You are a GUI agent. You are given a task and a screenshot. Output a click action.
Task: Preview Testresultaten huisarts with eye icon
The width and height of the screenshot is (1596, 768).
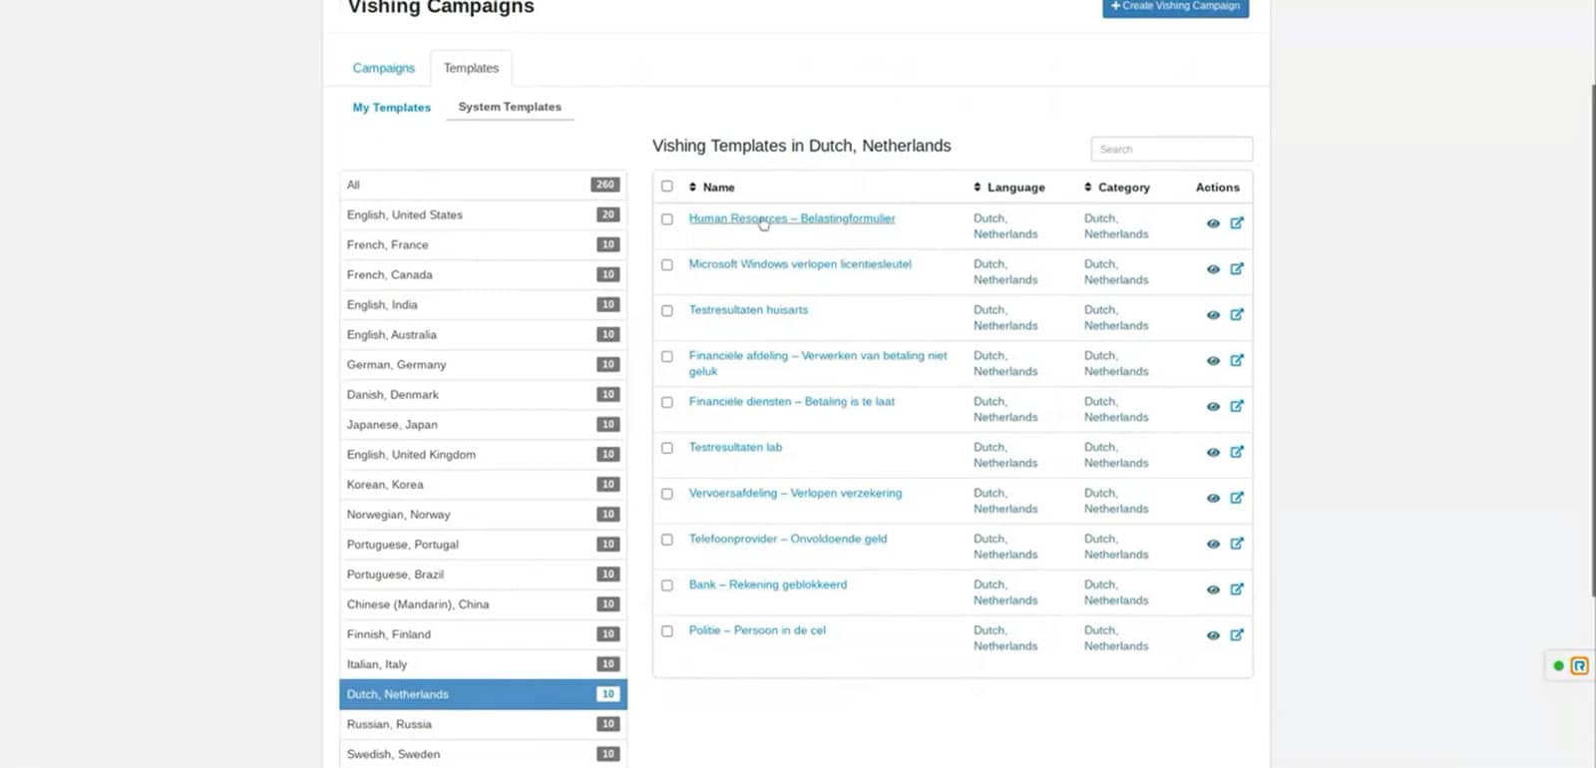1213,315
